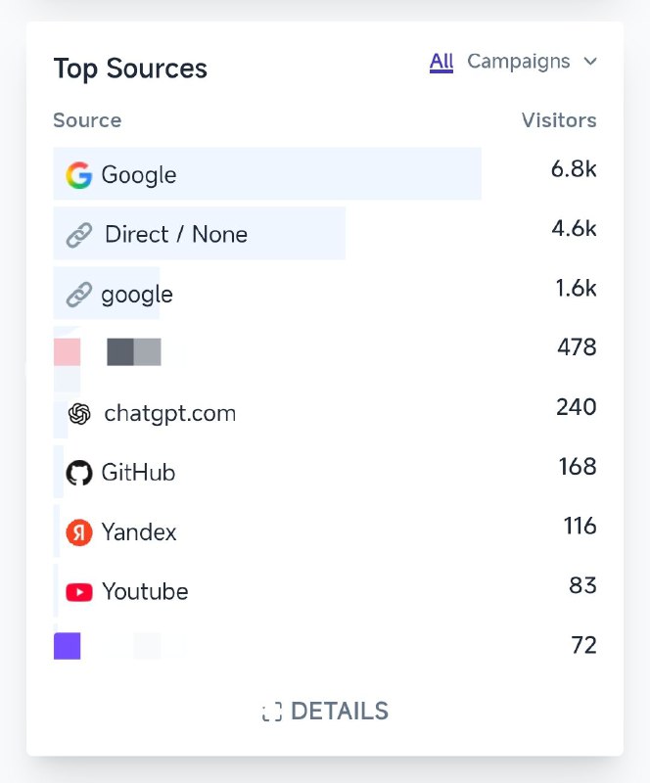Click the Youtube source name

click(x=145, y=592)
